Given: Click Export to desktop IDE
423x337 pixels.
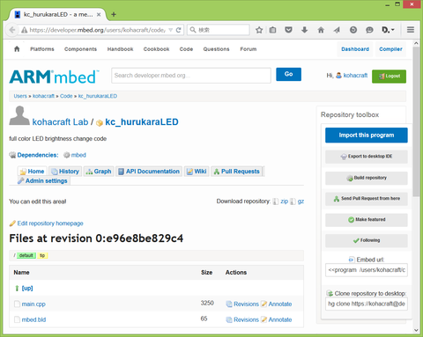Looking at the screenshot, I should tap(367, 157).
